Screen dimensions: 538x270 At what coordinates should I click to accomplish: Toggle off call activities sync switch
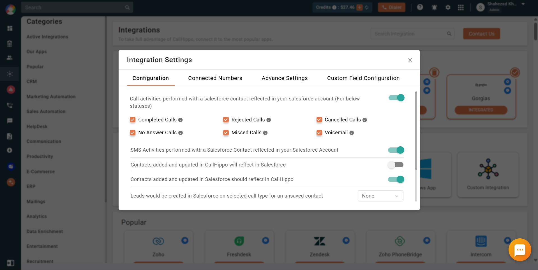click(396, 98)
